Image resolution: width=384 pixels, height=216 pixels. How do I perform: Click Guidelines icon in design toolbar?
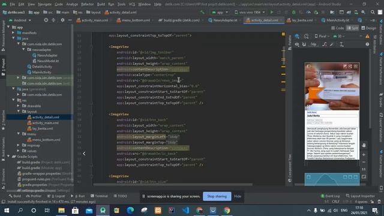coord(341,44)
